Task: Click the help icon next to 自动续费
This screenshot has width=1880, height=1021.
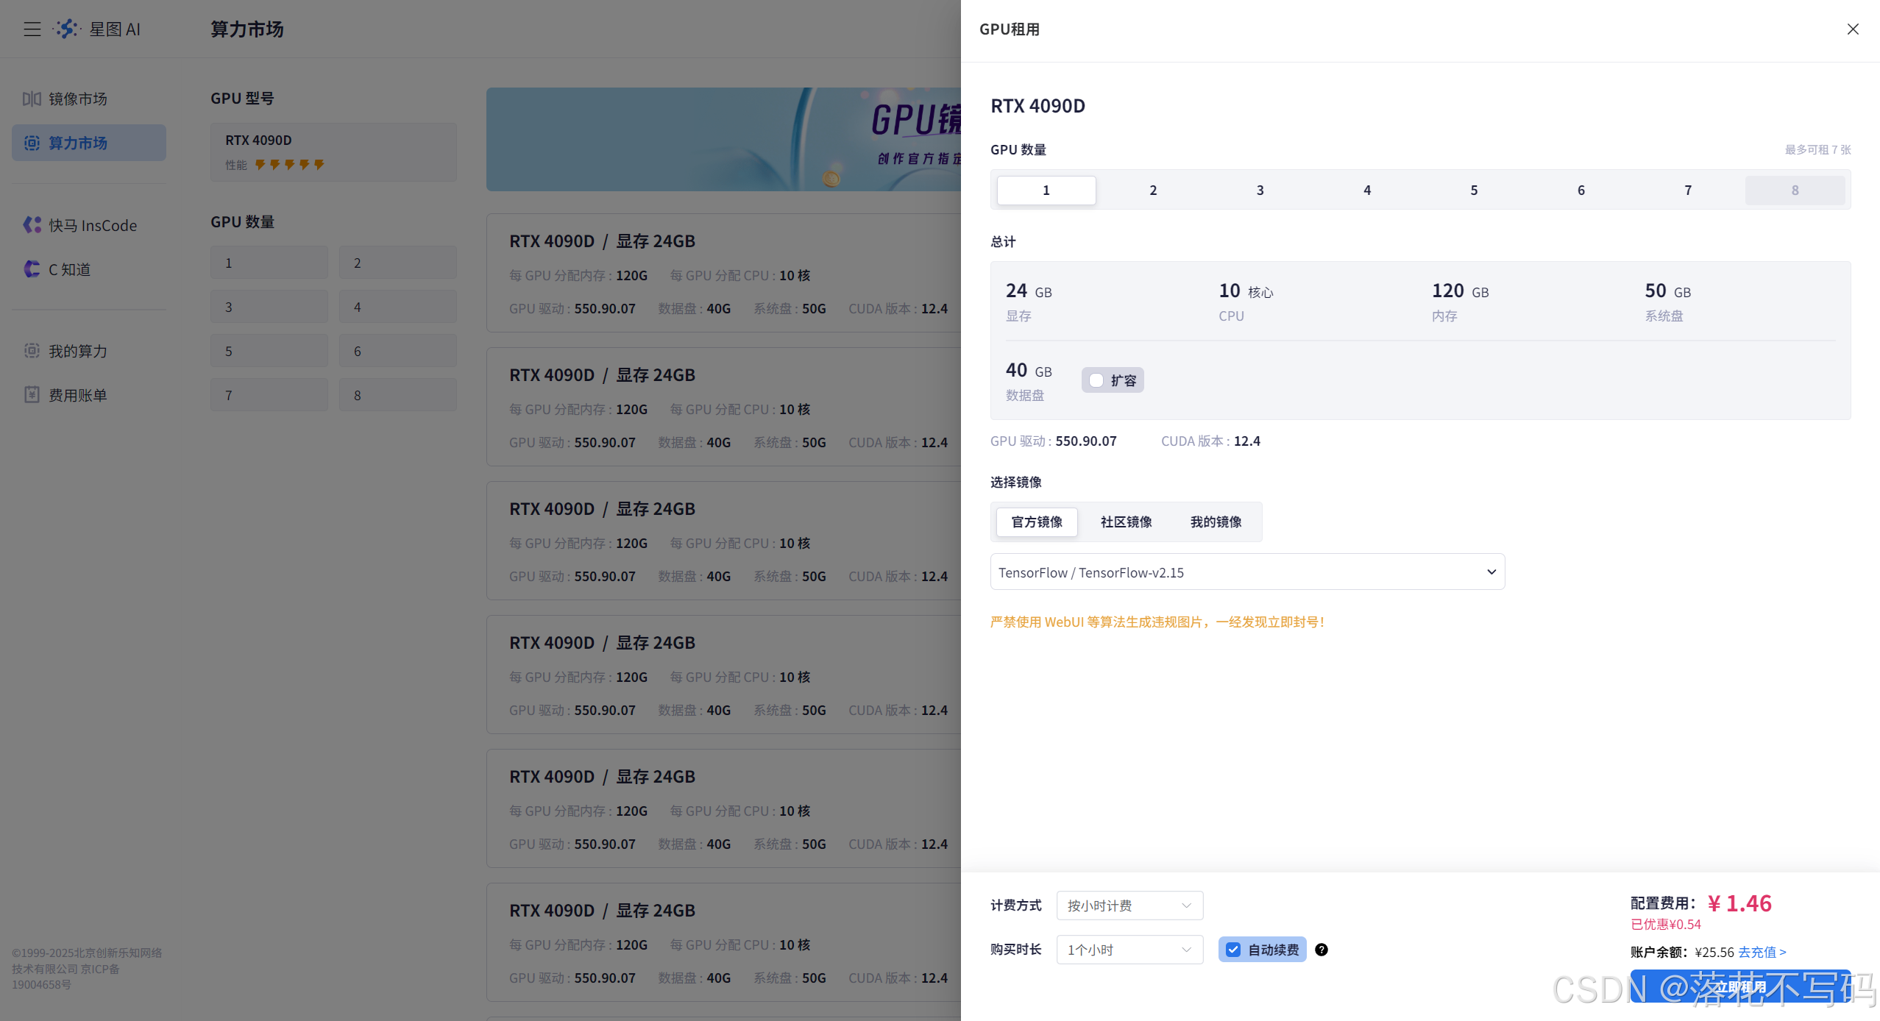Action: click(x=1321, y=950)
